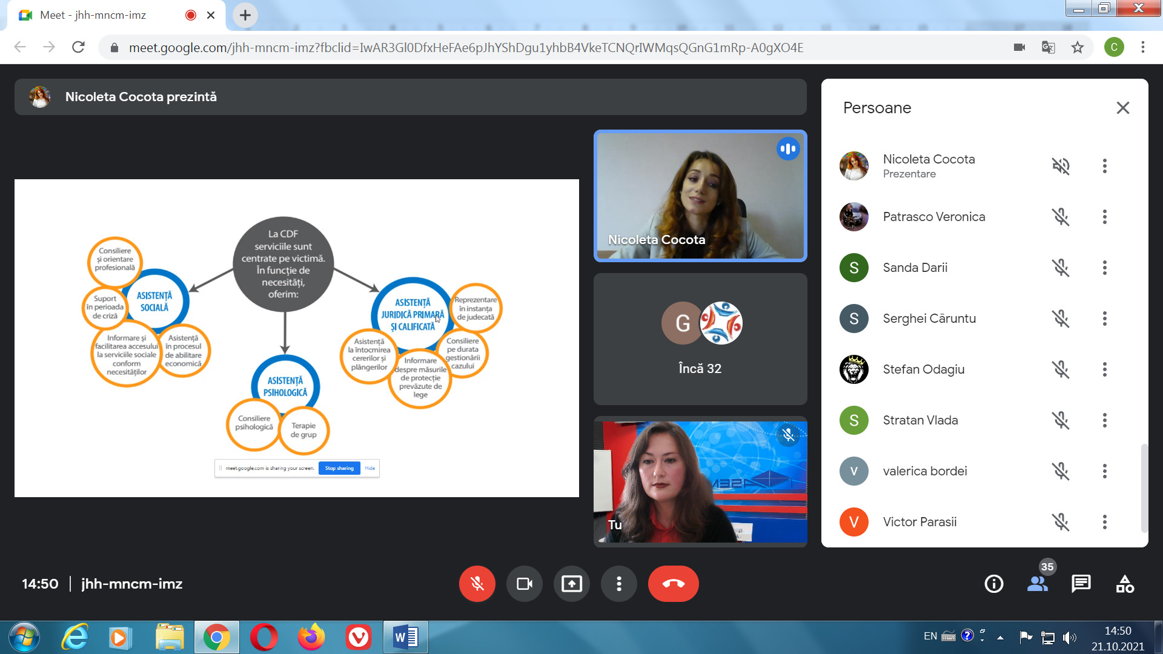1163x654 pixels.
Task: Toggle the people panel showing 35 participants
Action: pyautogui.click(x=1038, y=584)
